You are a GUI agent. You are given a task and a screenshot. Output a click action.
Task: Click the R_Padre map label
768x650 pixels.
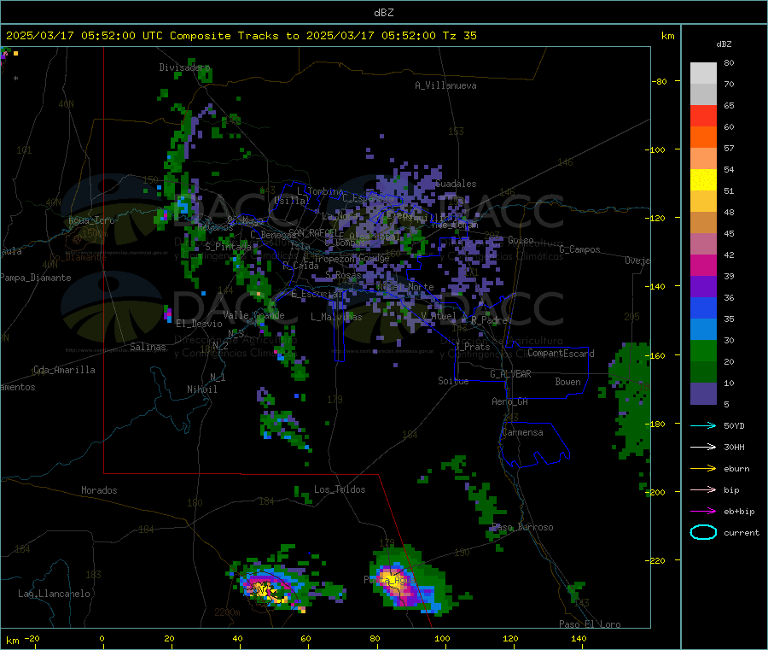(x=489, y=320)
